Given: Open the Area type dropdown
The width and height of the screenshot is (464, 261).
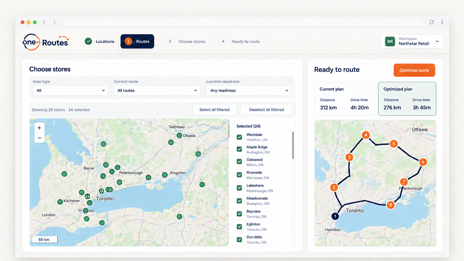Looking at the screenshot, I should (x=70, y=90).
